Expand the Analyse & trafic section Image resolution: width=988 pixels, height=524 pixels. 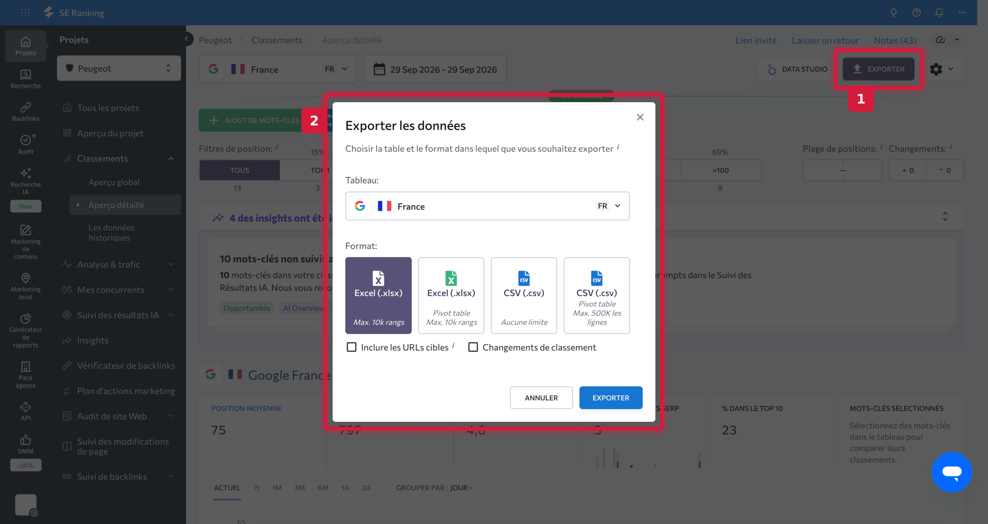(171, 265)
